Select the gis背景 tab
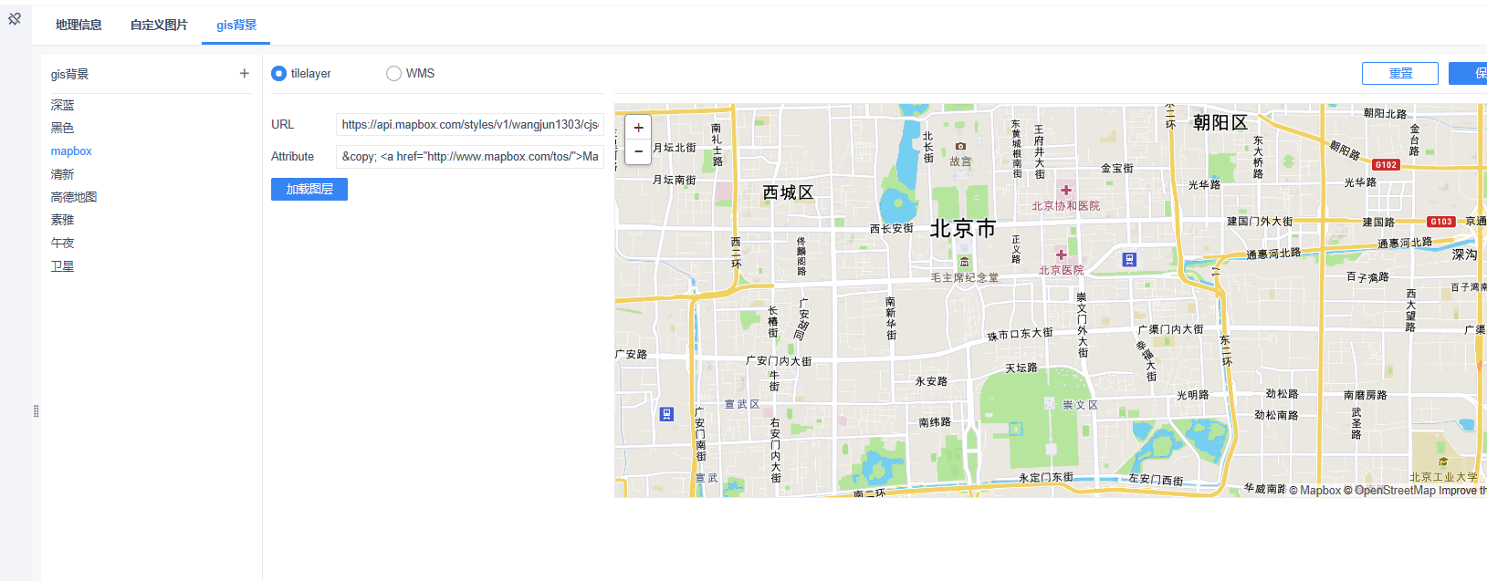Viewport: 1487px width, 581px height. tap(236, 26)
